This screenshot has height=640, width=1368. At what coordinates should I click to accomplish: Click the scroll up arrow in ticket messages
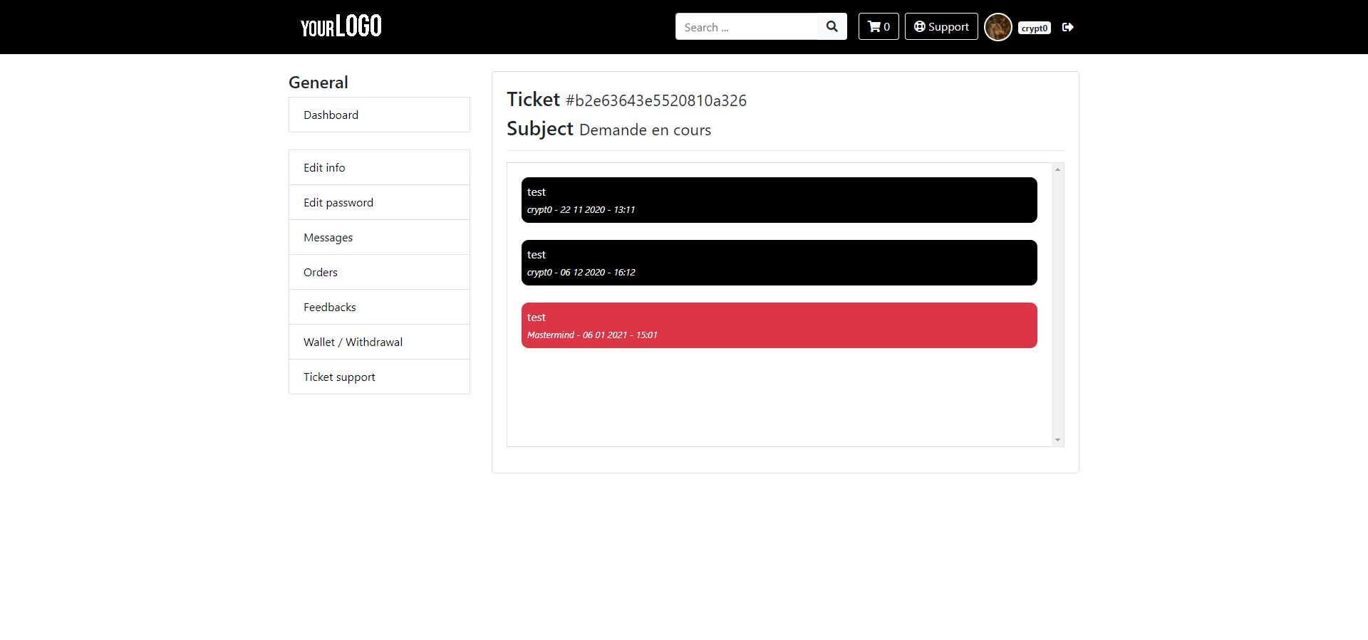tap(1057, 169)
